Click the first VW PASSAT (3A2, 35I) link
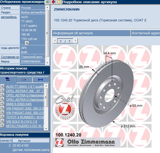The height and width of the screenshot is (153, 160). (x=25, y=108)
